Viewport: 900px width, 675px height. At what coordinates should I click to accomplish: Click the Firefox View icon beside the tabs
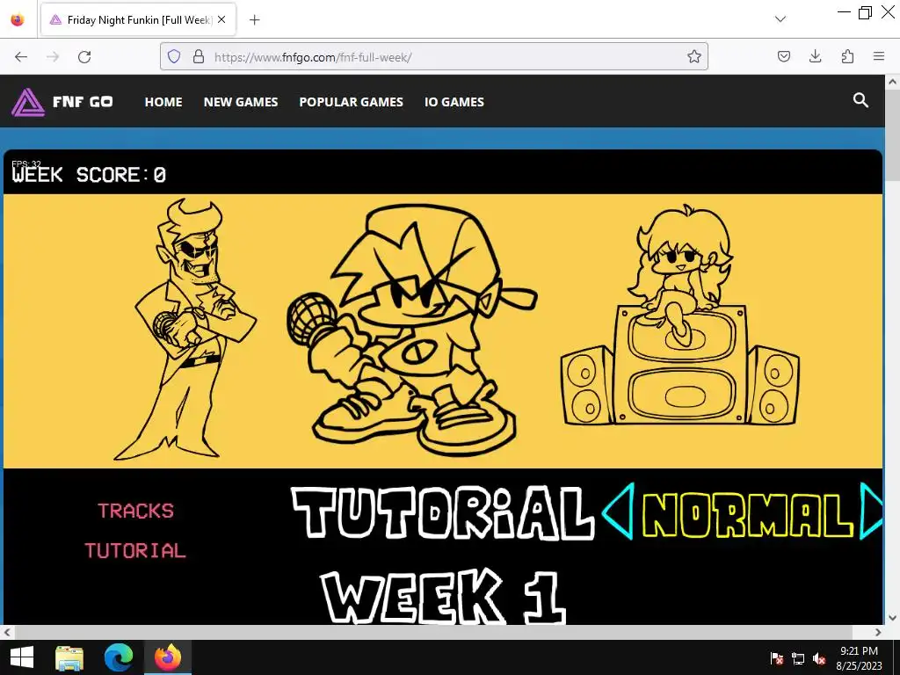click(x=18, y=19)
